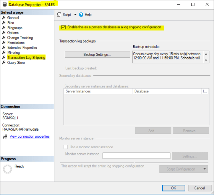Click the backup schedule down scroll arrow

206,60
